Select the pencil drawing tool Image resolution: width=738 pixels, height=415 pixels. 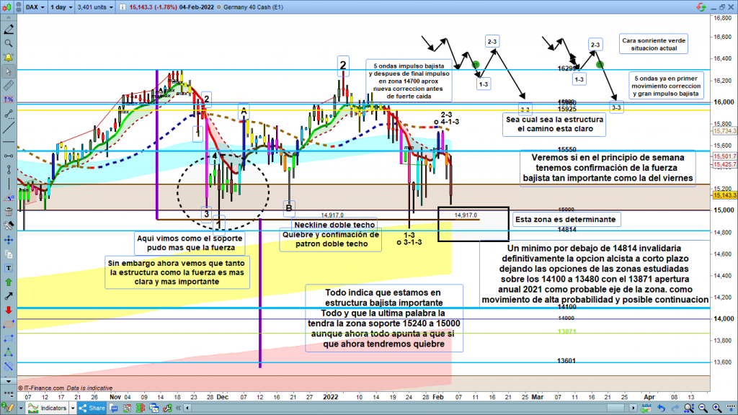[8, 30]
